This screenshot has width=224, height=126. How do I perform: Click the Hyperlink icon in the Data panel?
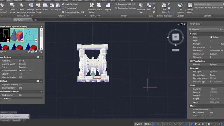click(x=154, y=12)
